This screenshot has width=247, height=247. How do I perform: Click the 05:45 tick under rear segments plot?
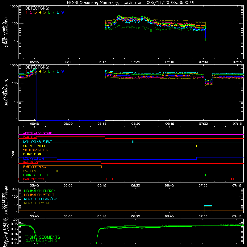point(34,124)
